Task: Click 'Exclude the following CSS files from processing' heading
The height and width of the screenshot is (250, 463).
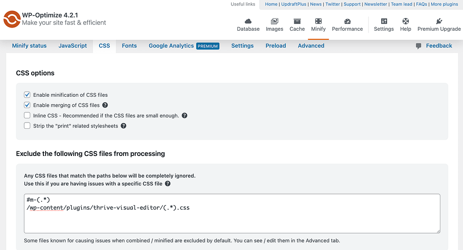Action: click(90, 154)
